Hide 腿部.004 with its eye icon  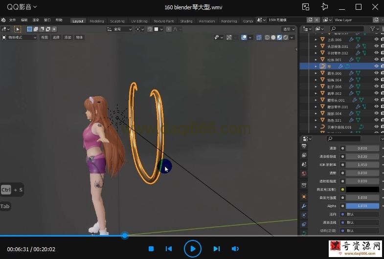tap(376, 113)
